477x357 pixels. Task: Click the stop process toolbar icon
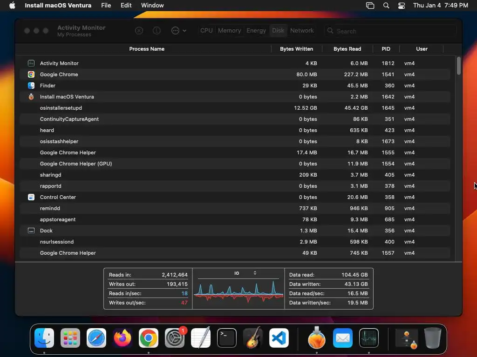139,31
